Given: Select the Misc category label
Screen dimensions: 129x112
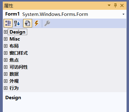Looking at the screenshot, I should 15,39.
